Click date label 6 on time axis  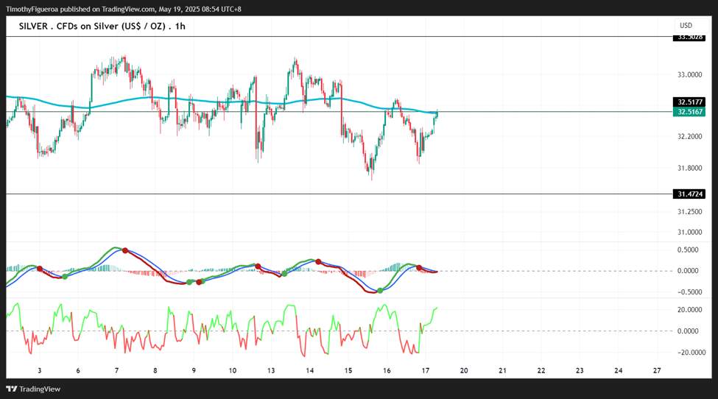(x=78, y=370)
